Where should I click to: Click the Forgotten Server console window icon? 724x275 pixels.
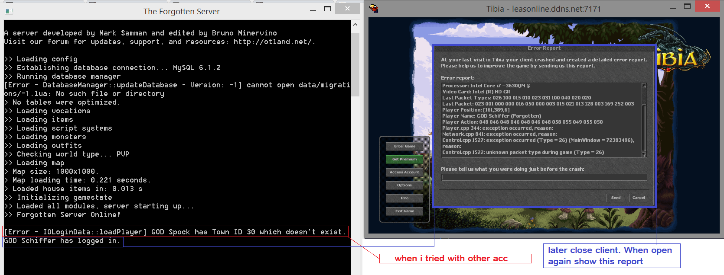click(9, 11)
